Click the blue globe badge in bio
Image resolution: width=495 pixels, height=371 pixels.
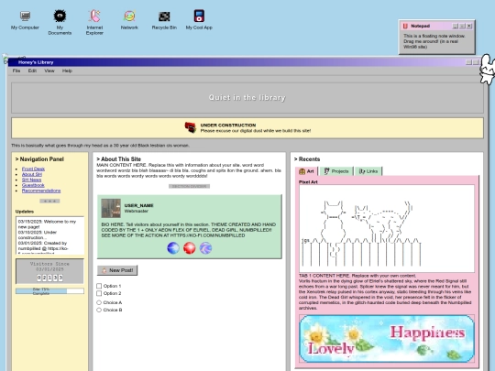point(173,248)
